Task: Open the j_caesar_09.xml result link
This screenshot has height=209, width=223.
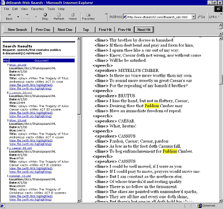Action: pyautogui.click(x=20, y=93)
